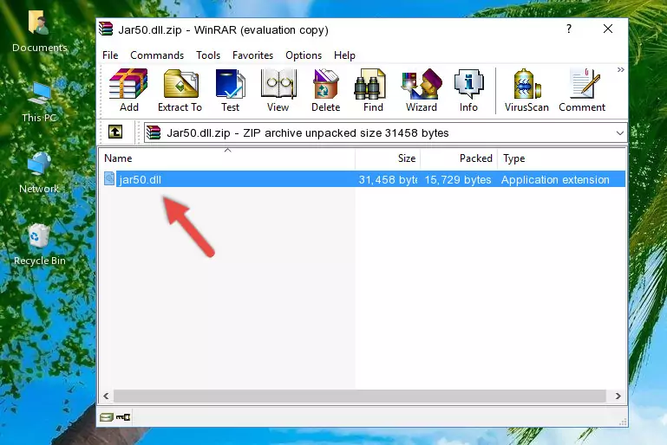The width and height of the screenshot is (667, 445).
Task: Open the Comment tool
Action: pyautogui.click(x=582, y=90)
